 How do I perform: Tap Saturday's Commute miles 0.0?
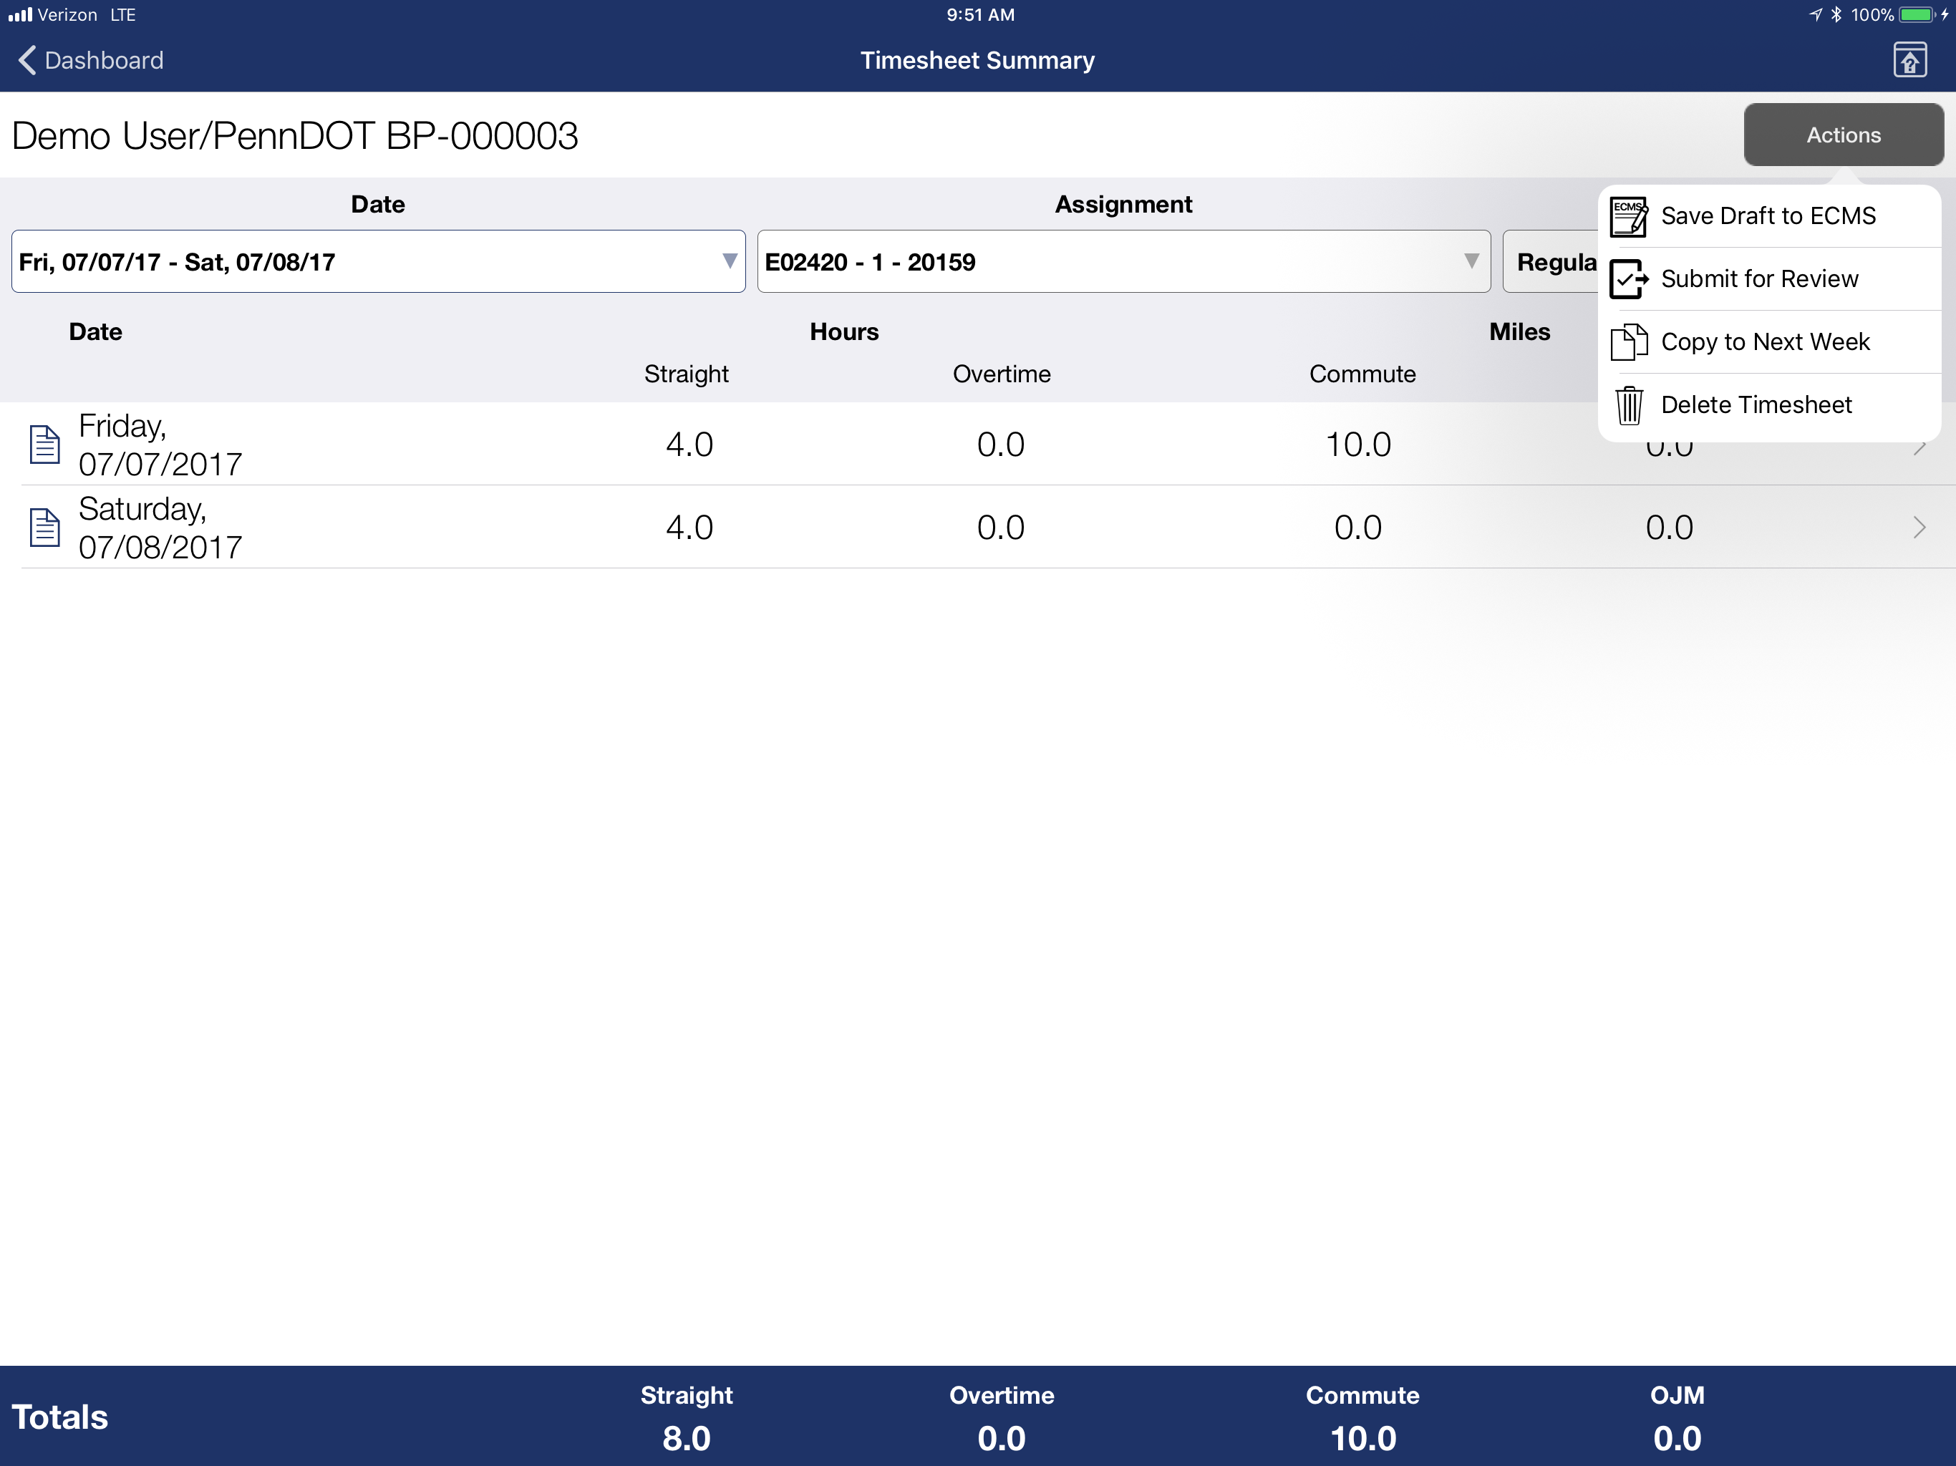tap(1358, 527)
